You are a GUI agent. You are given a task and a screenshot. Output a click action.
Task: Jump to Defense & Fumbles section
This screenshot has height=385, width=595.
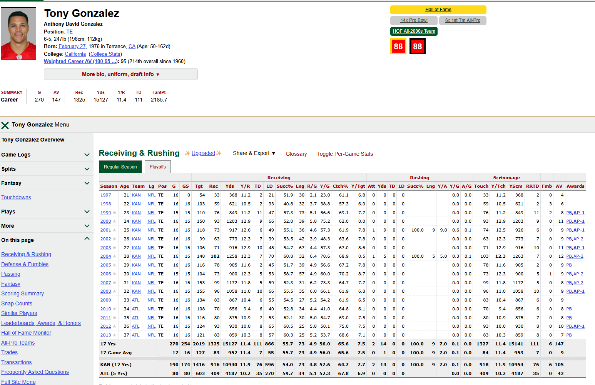25,264
